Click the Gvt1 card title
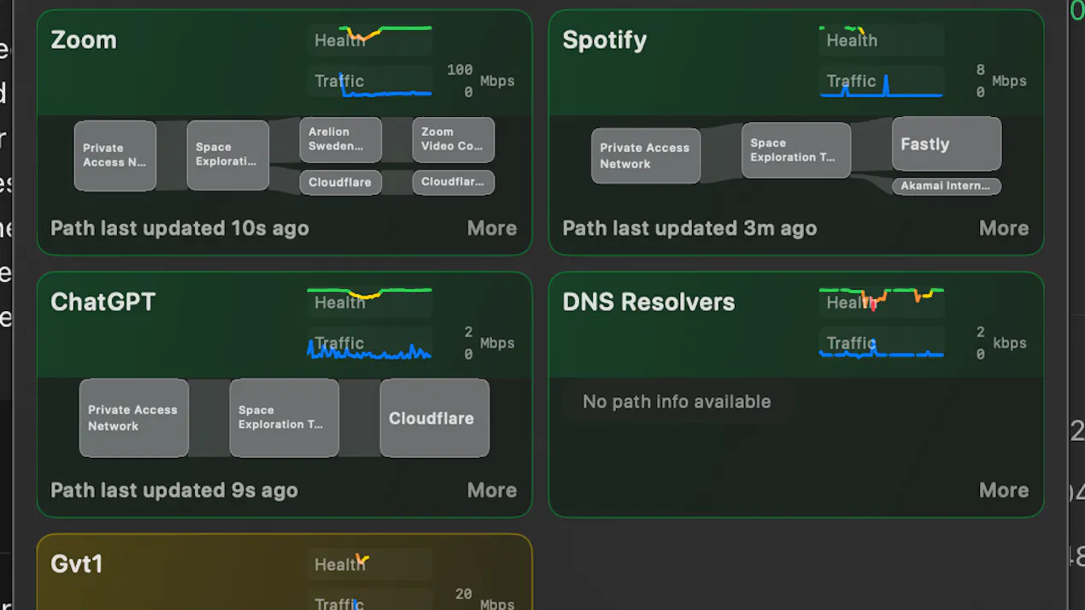This screenshot has height=610, width=1085. (77, 565)
